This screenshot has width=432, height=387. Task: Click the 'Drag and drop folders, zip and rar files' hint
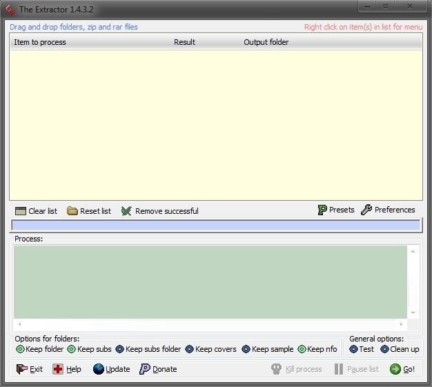click(x=74, y=27)
